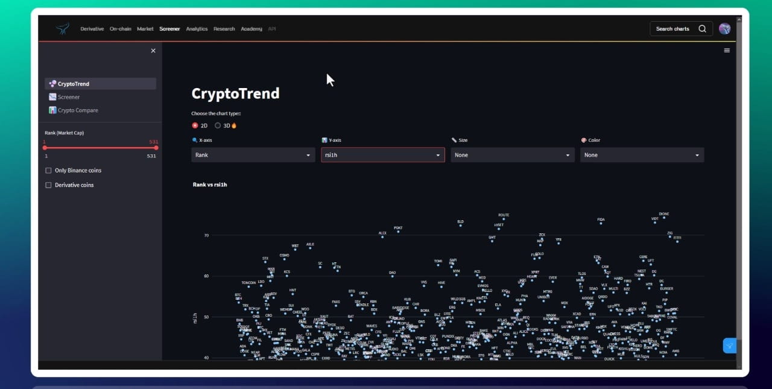The image size is (772, 389).
Task: Select the CryptoTrend sidebar icon
Action: [x=52, y=83]
